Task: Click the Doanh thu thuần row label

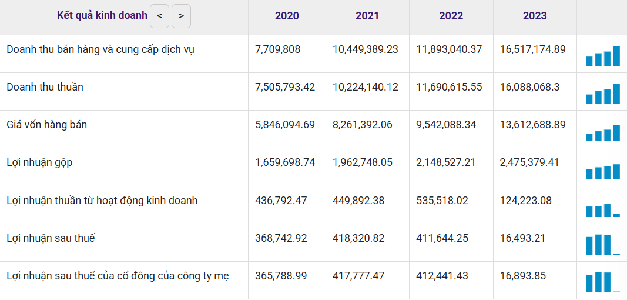Action: click(x=45, y=87)
